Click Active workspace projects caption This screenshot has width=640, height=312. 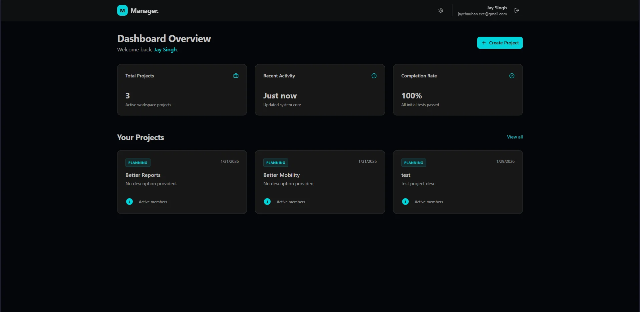[x=148, y=105]
